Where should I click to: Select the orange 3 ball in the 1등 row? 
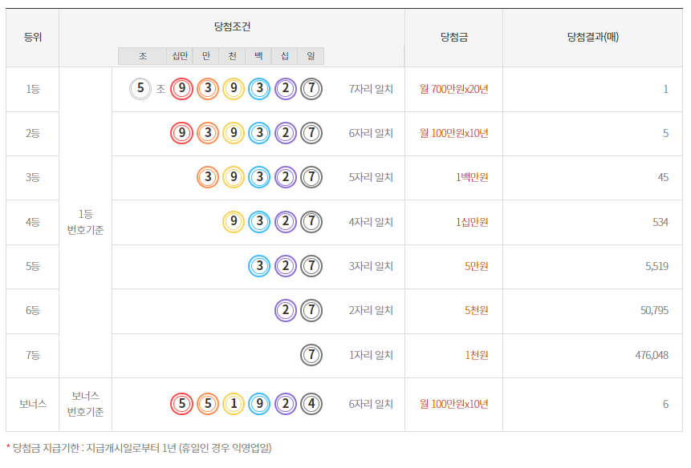tap(208, 89)
